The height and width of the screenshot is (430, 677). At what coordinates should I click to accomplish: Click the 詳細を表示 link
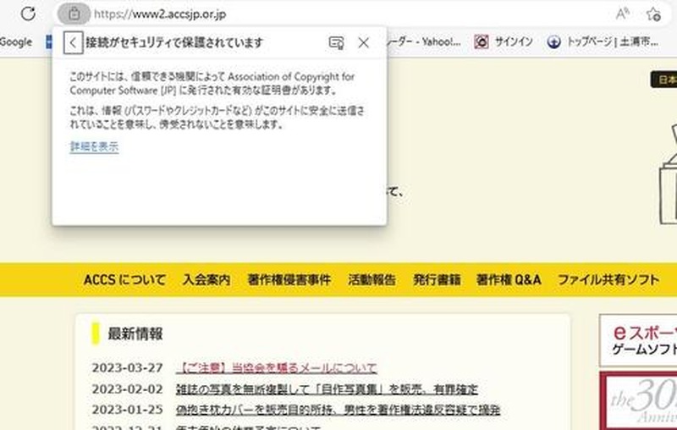(94, 146)
